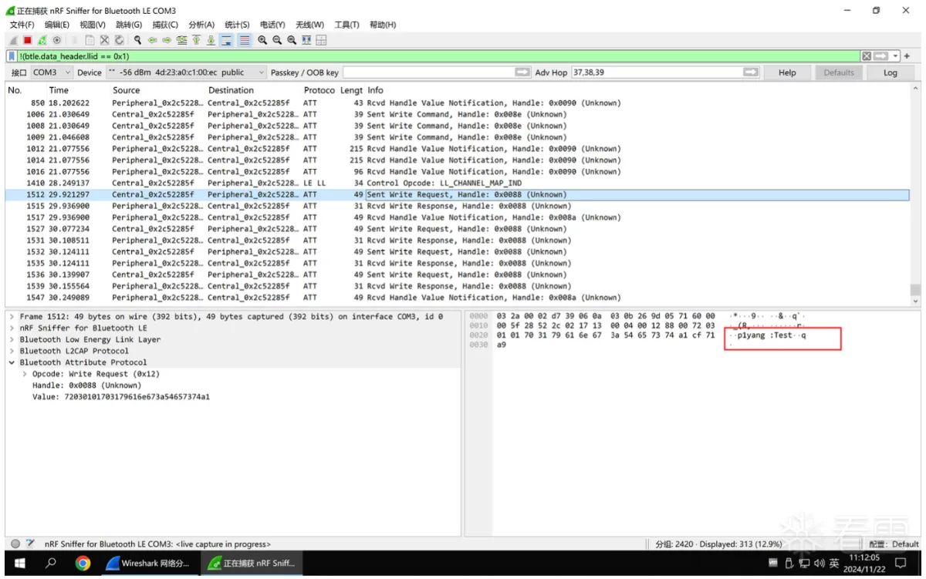
Task: Submit passkey with arrow button
Action: [523, 72]
